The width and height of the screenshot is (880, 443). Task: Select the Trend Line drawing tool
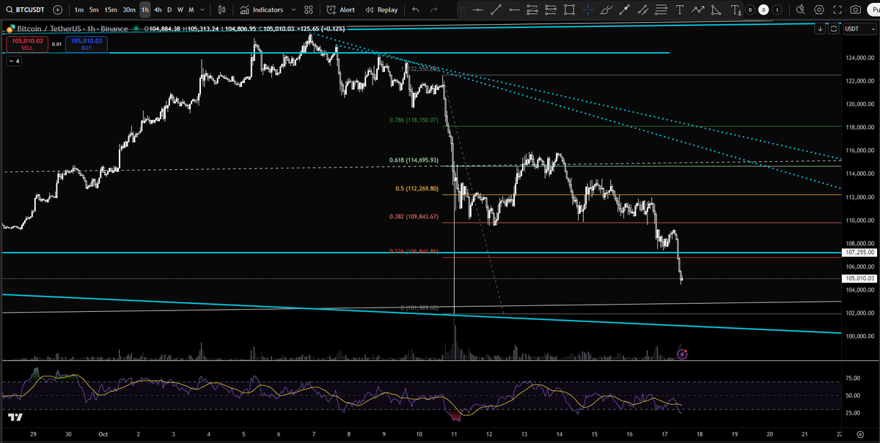tap(496, 10)
